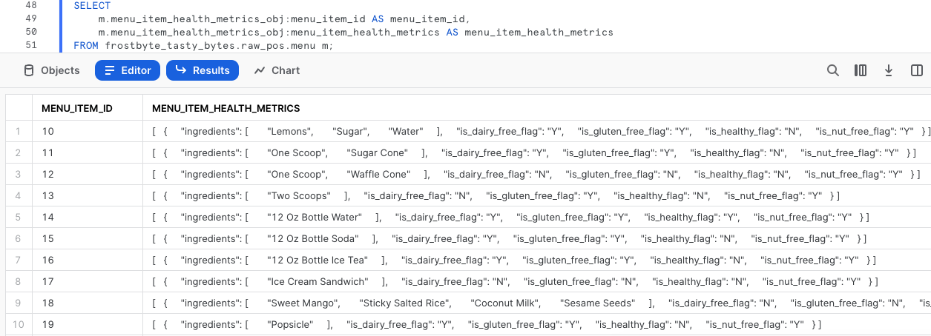Click the MENU_ITEM_HEALTH_METRICS column header
The width and height of the screenshot is (931, 336).
pyautogui.click(x=226, y=108)
